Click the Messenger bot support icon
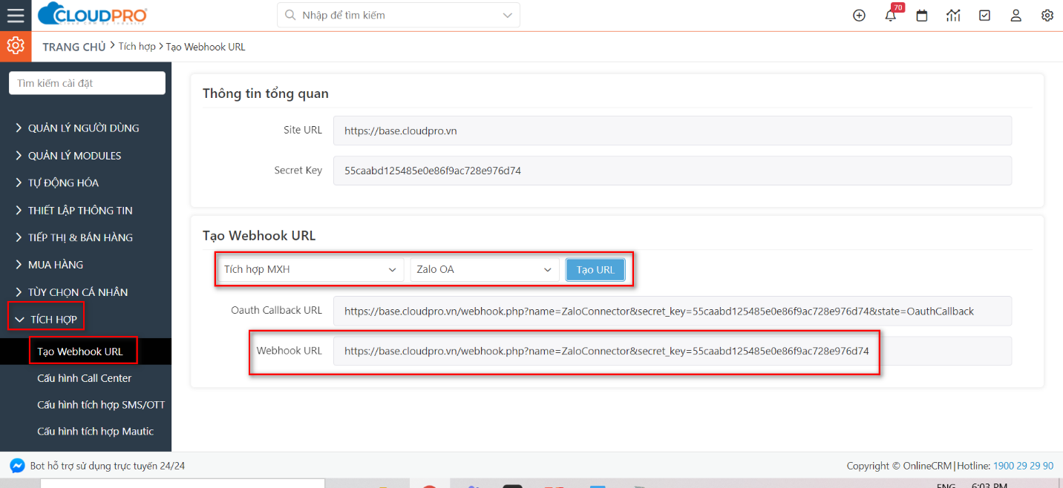This screenshot has height=488, width=1063. coord(17,466)
